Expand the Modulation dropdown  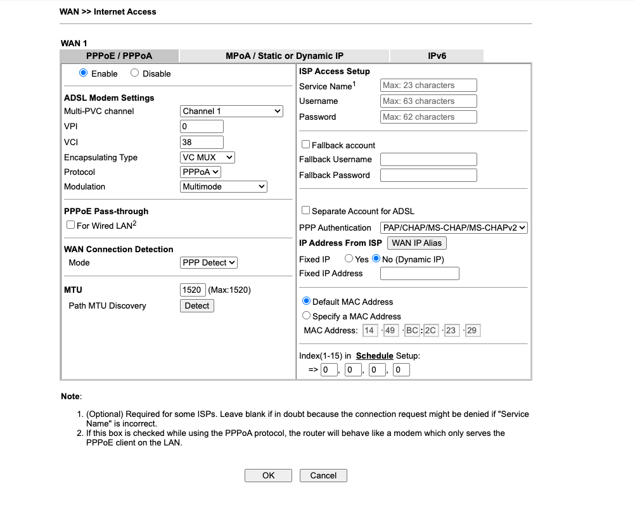coord(224,186)
